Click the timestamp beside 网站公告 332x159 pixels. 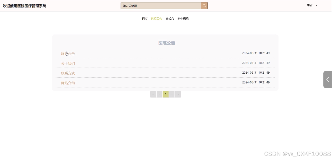(256, 53)
